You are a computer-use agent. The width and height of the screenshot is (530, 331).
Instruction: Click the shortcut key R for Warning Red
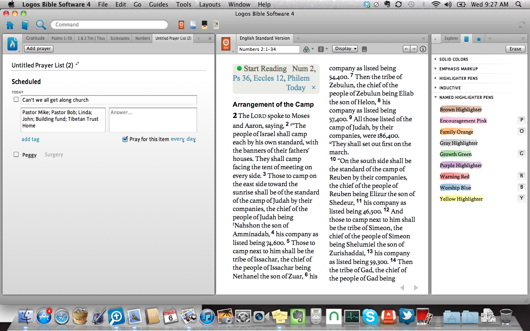point(521,176)
